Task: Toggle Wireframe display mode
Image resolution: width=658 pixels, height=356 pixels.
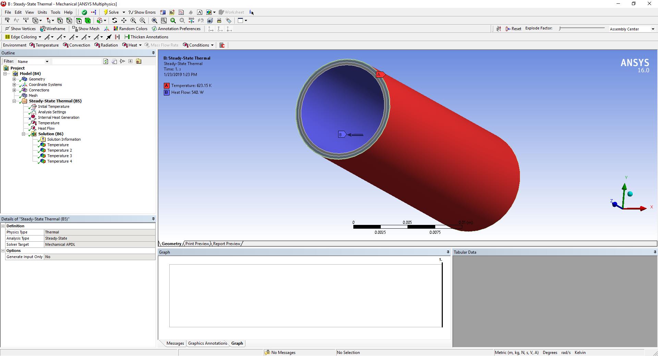Action: (53, 29)
